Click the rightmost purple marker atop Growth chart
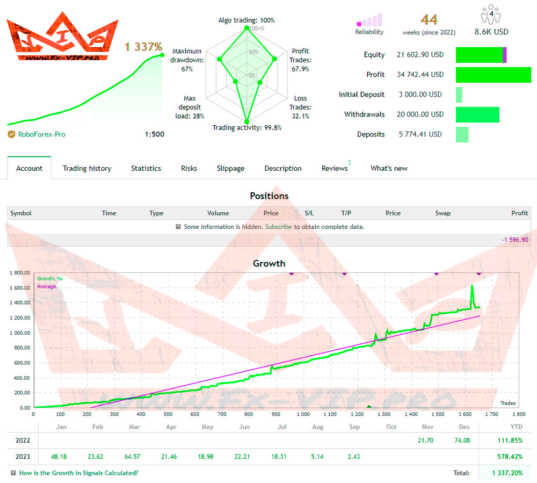 479,273
